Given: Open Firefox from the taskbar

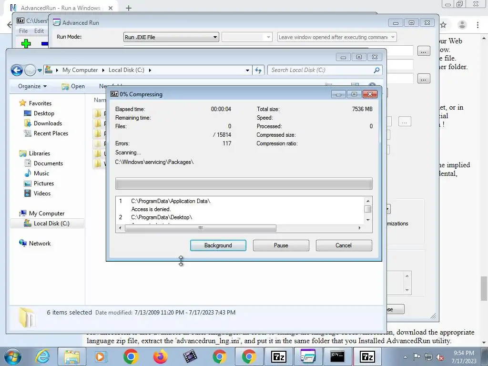Looking at the screenshot, I should (160, 356).
